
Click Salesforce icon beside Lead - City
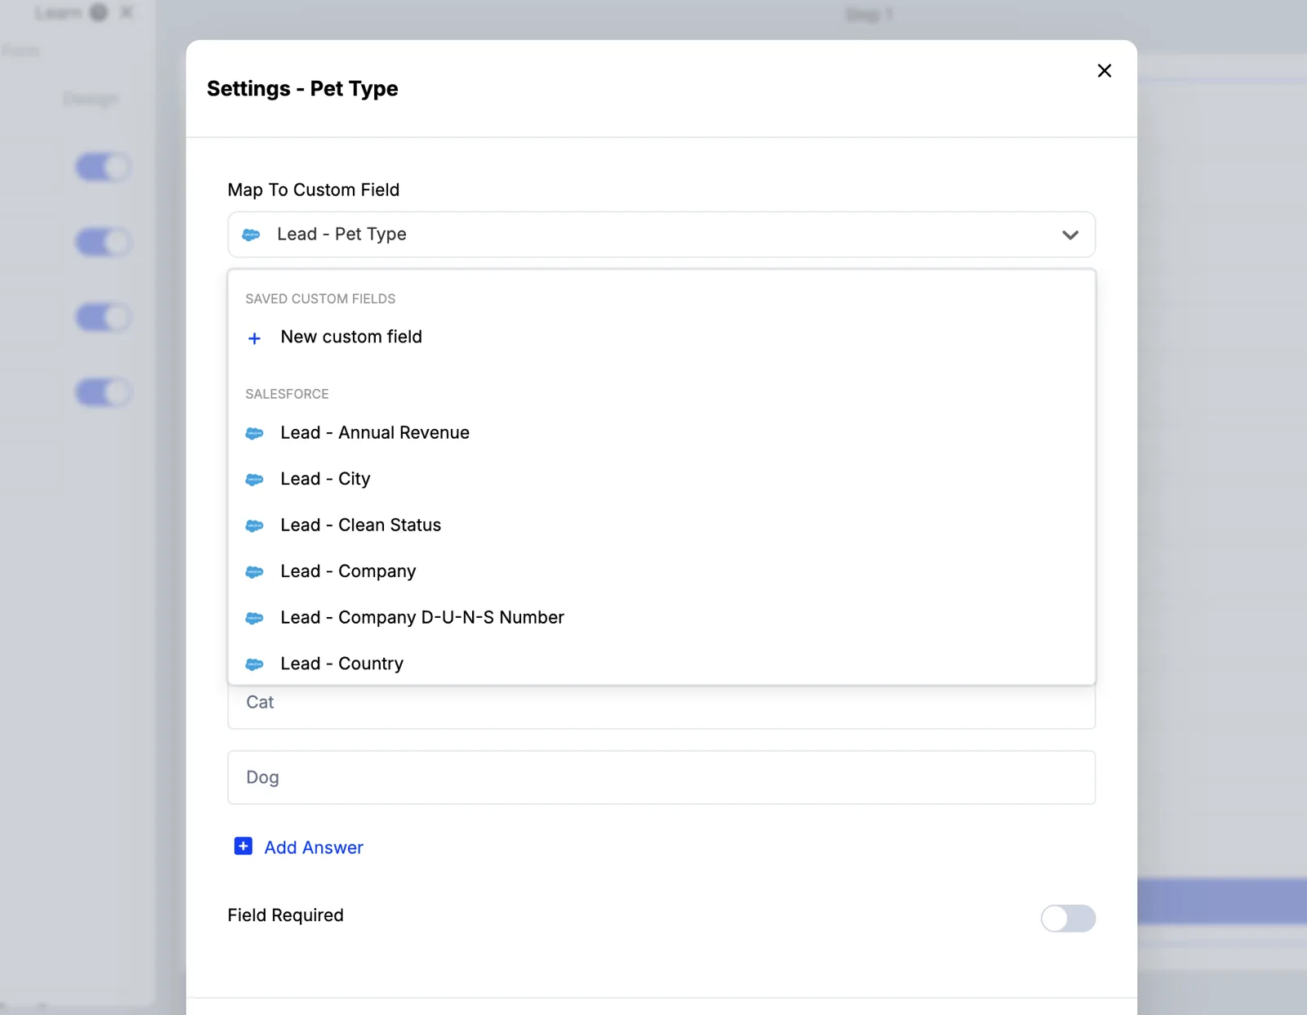(x=255, y=480)
